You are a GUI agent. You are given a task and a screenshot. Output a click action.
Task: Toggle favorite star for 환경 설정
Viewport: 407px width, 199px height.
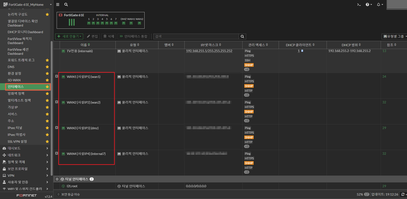pyautogui.click(x=47, y=74)
